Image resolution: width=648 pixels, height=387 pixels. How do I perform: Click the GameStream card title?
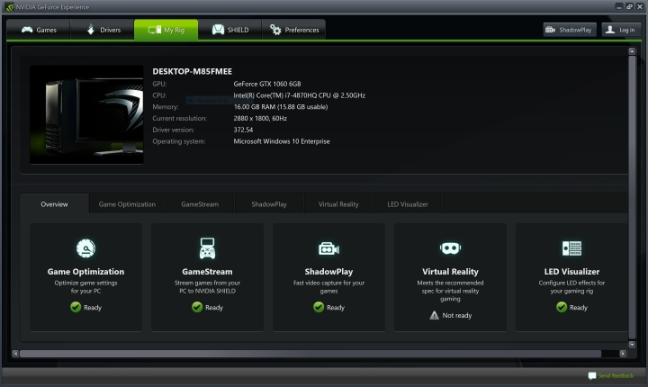(x=208, y=272)
